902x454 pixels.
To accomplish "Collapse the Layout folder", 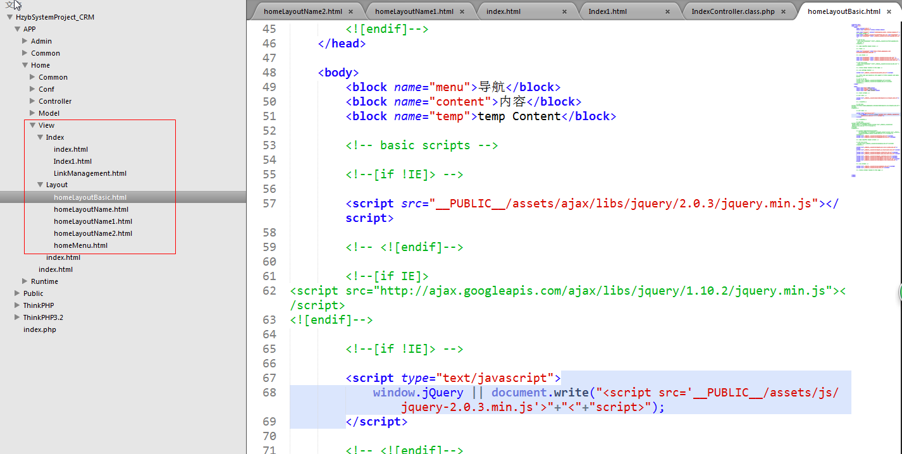I will coord(40,185).
